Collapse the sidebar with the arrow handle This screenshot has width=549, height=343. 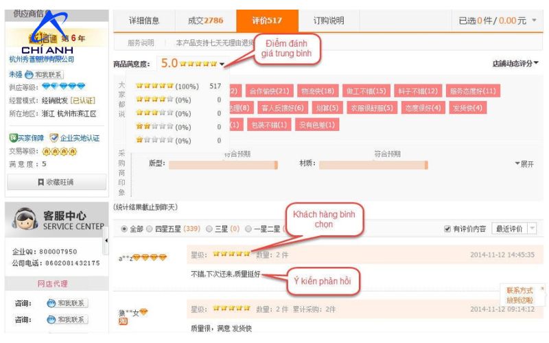click(x=106, y=241)
